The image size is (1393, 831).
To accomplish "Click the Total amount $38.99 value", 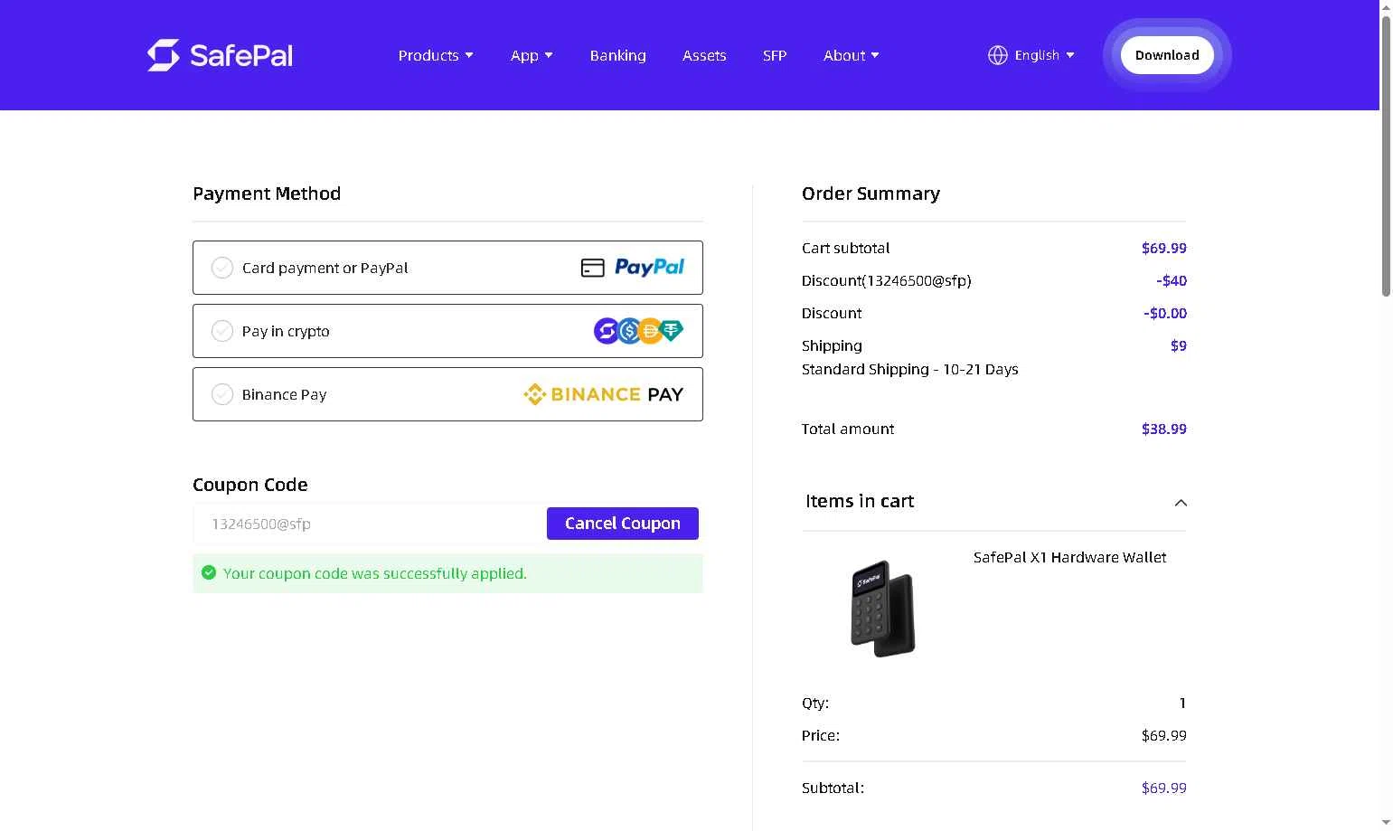I will (x=1163, y=429).
